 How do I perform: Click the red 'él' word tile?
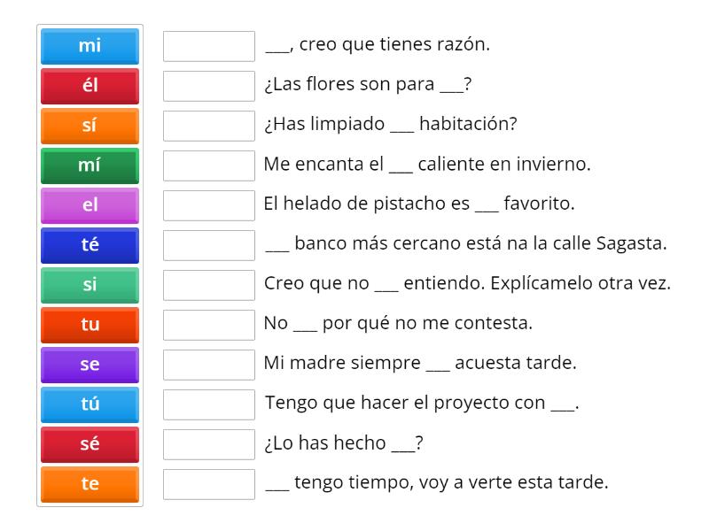coord(90,86)
